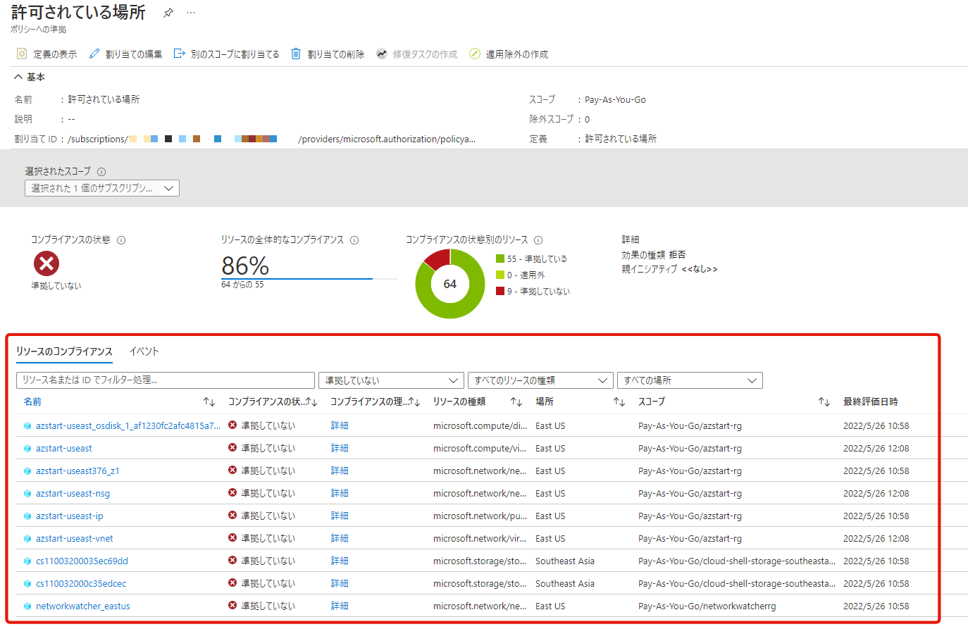Sort by 場所 column
The image size is (968, 629).
coord(619,401)
